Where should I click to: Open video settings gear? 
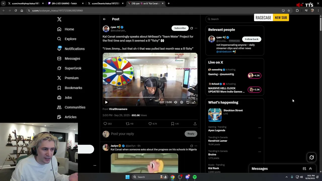coord(182,102)
